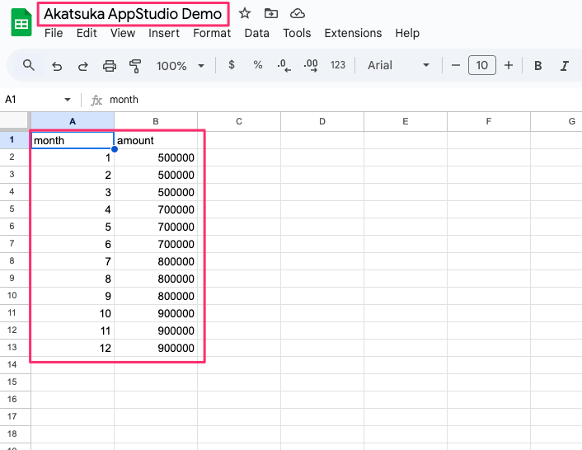Select row 7 header
Screen dimensions: 582x450
[x=15, y=244]
